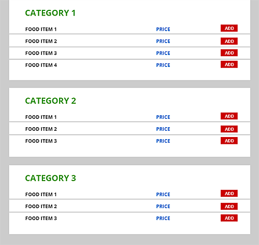Select Food Item 3 name in Category 3
259x245 pixels.
pyautogui.click(x=41, y=219)
